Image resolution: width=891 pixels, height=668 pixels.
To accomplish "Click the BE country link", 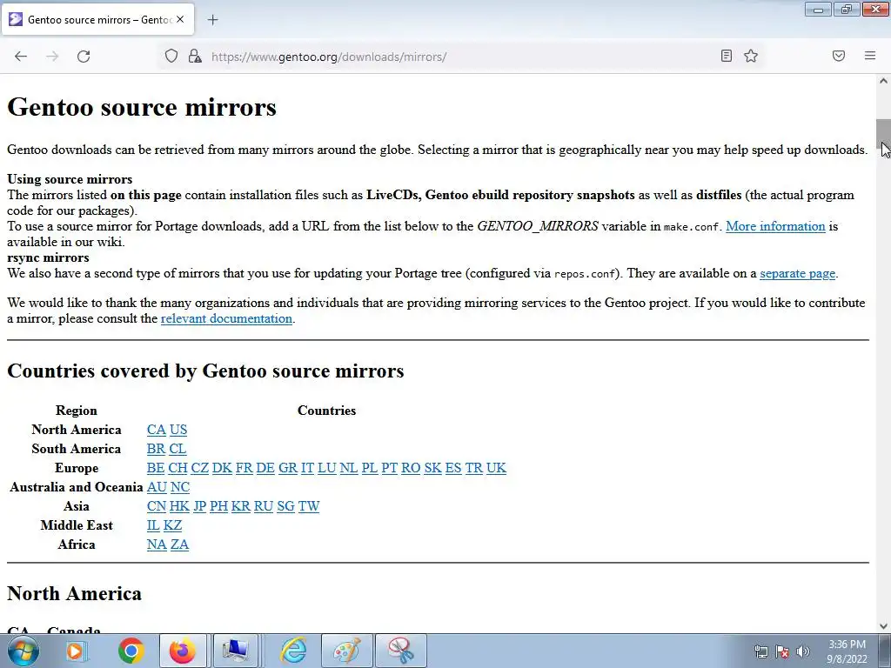I will coord(156,468).
